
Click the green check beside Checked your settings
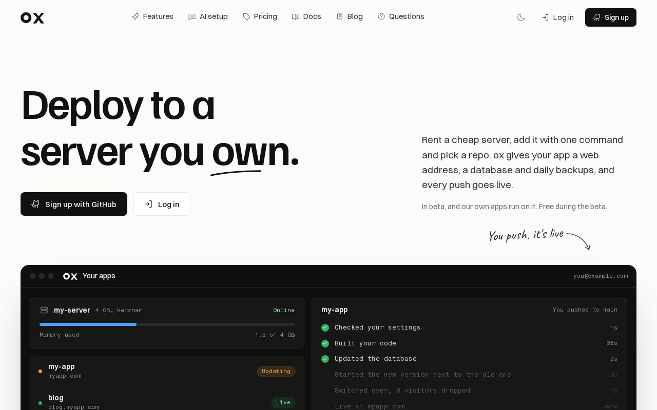[x=325, y=327]
